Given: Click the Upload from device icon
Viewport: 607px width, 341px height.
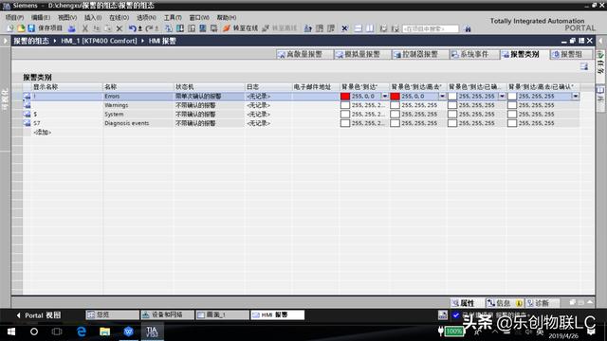Looking at the screenshot, I should [x=192, y=28].
